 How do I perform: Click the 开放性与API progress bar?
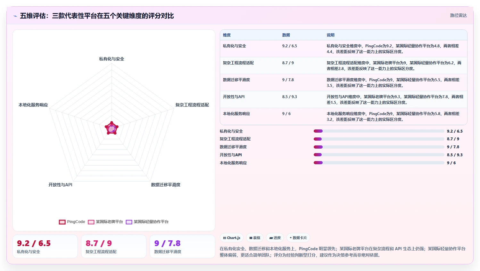(379, 155)
